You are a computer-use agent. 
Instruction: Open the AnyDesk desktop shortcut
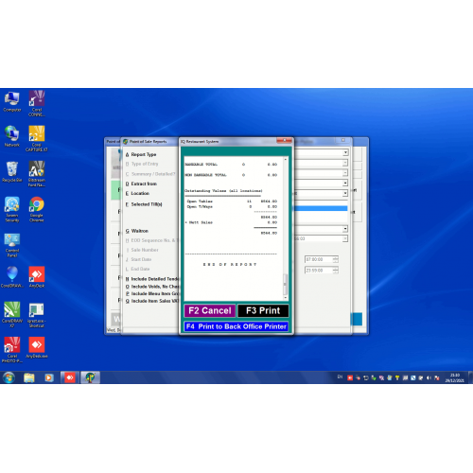point(37,277)
